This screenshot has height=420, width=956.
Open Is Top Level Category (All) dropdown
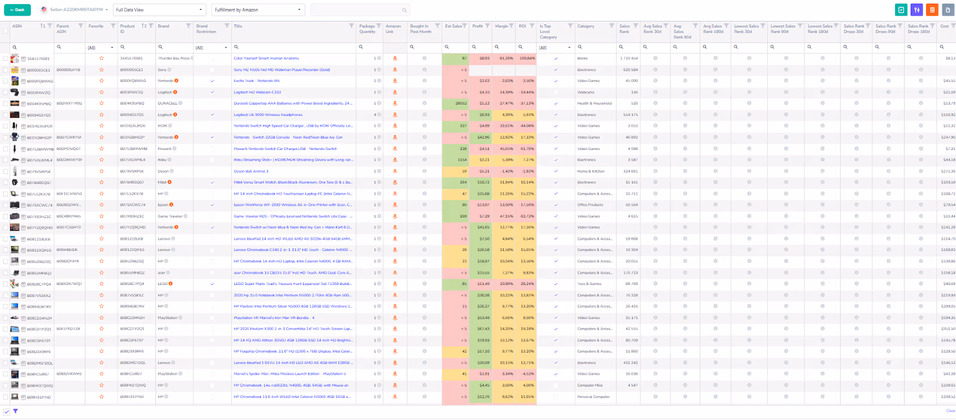[x=556, y=47]
